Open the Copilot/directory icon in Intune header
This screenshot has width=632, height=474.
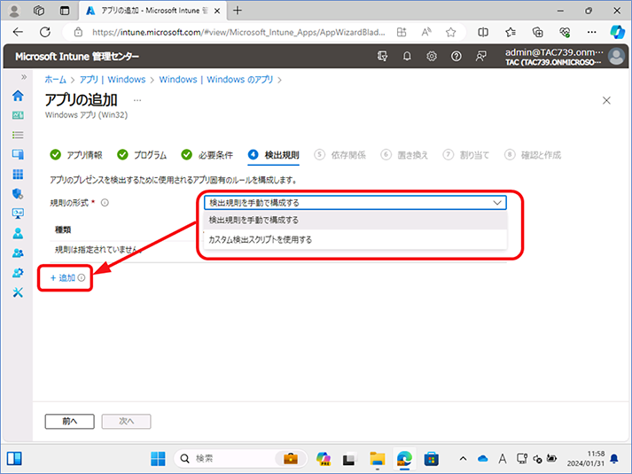coord(382,57)
